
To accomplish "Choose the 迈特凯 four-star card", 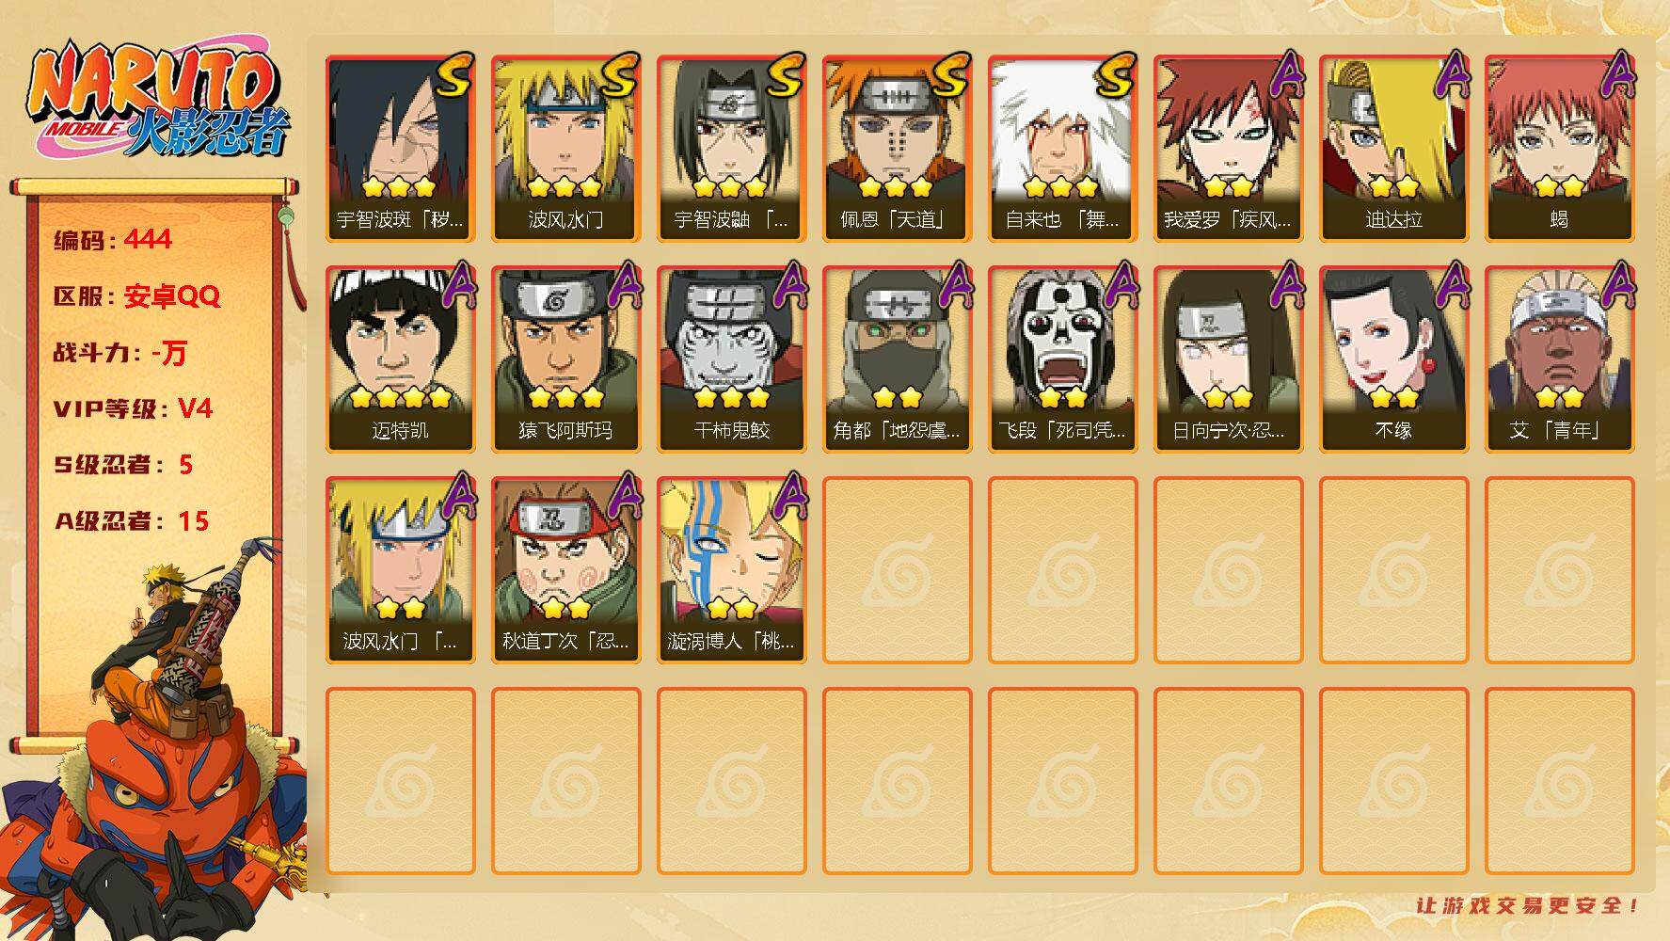I will (400, 359).
